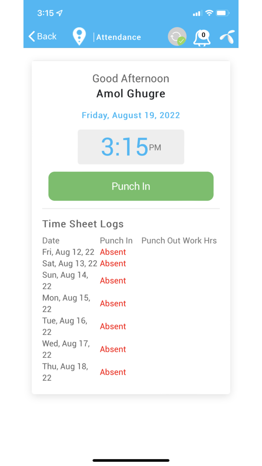The image size is (262, 466).
Task: Tap the Telenor pinwheel logo
Action: (227, 36)
